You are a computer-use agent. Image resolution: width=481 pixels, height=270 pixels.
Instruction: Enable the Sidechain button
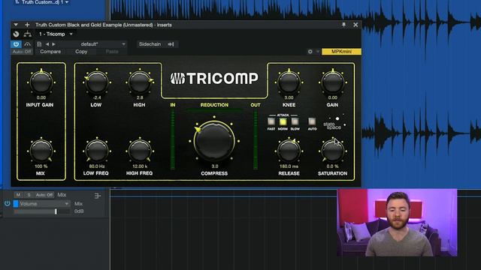tap(150, 44)
